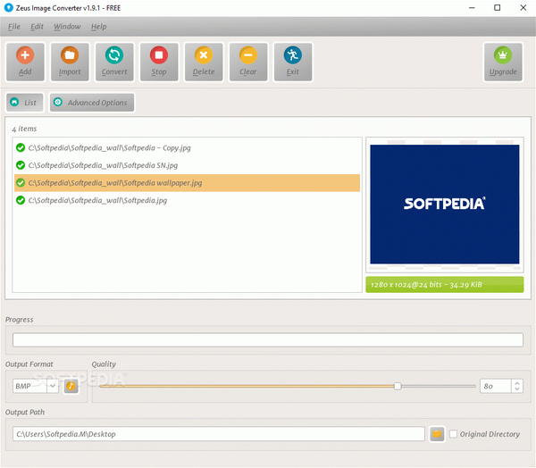The height and width of the screenshot is (468, 536).
Task: Maximize the Zeus Image Converter window
Action: [498, 7]
